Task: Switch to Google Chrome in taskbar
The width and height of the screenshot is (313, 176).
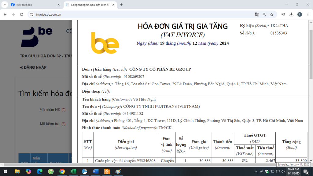Action: (x=62, y=171)
